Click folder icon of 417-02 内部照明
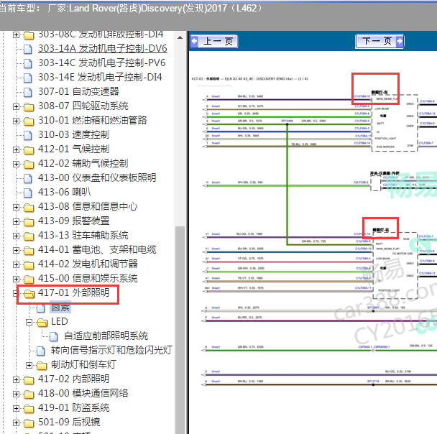The width and height of the screenshot is (437, 434). coord(29,380)
